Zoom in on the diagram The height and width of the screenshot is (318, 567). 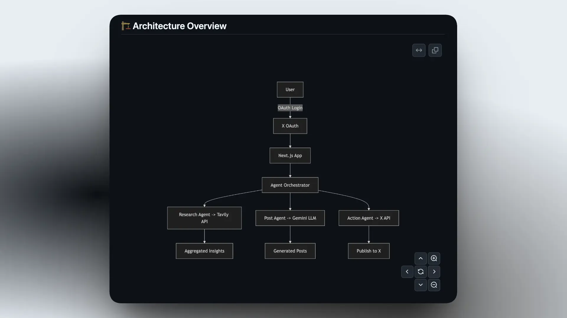(434, 259)
